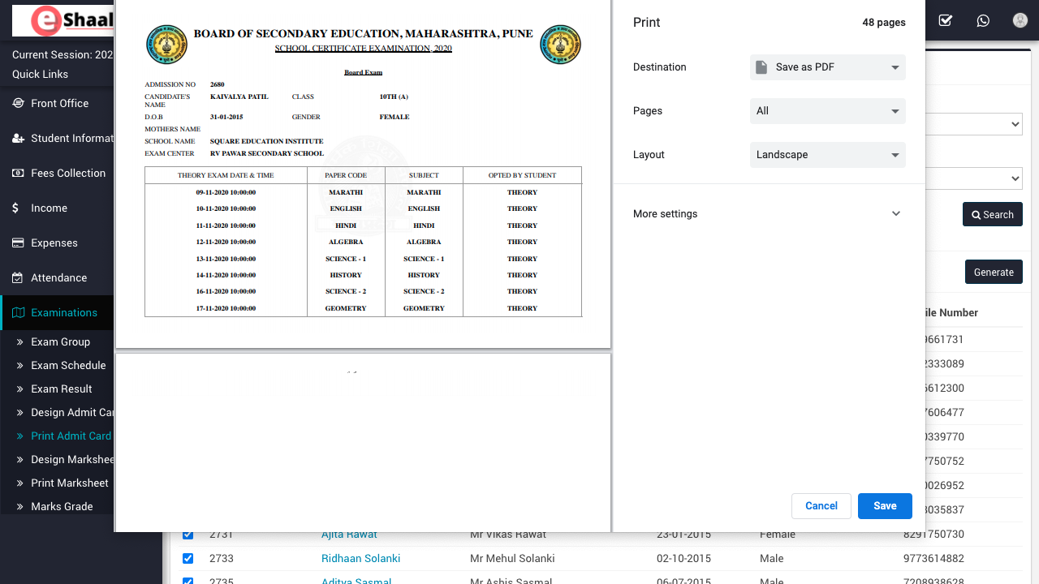Toggle the checkbox for admission 2735
Image resolution: width=1039 pixels, height=584 pixels.
(188, 581)
